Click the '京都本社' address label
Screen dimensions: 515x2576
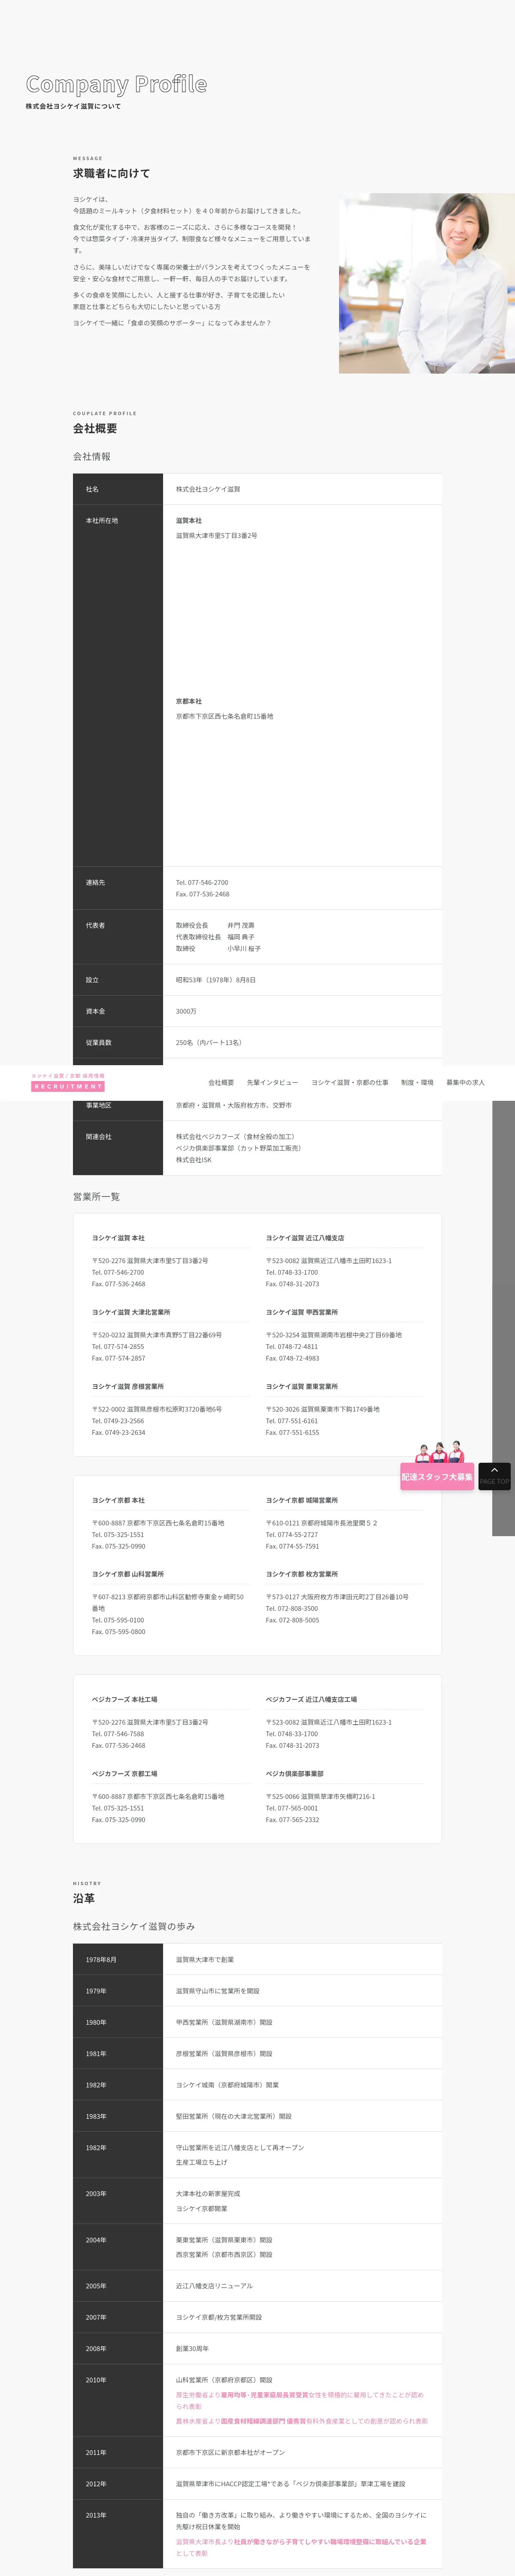189,701
